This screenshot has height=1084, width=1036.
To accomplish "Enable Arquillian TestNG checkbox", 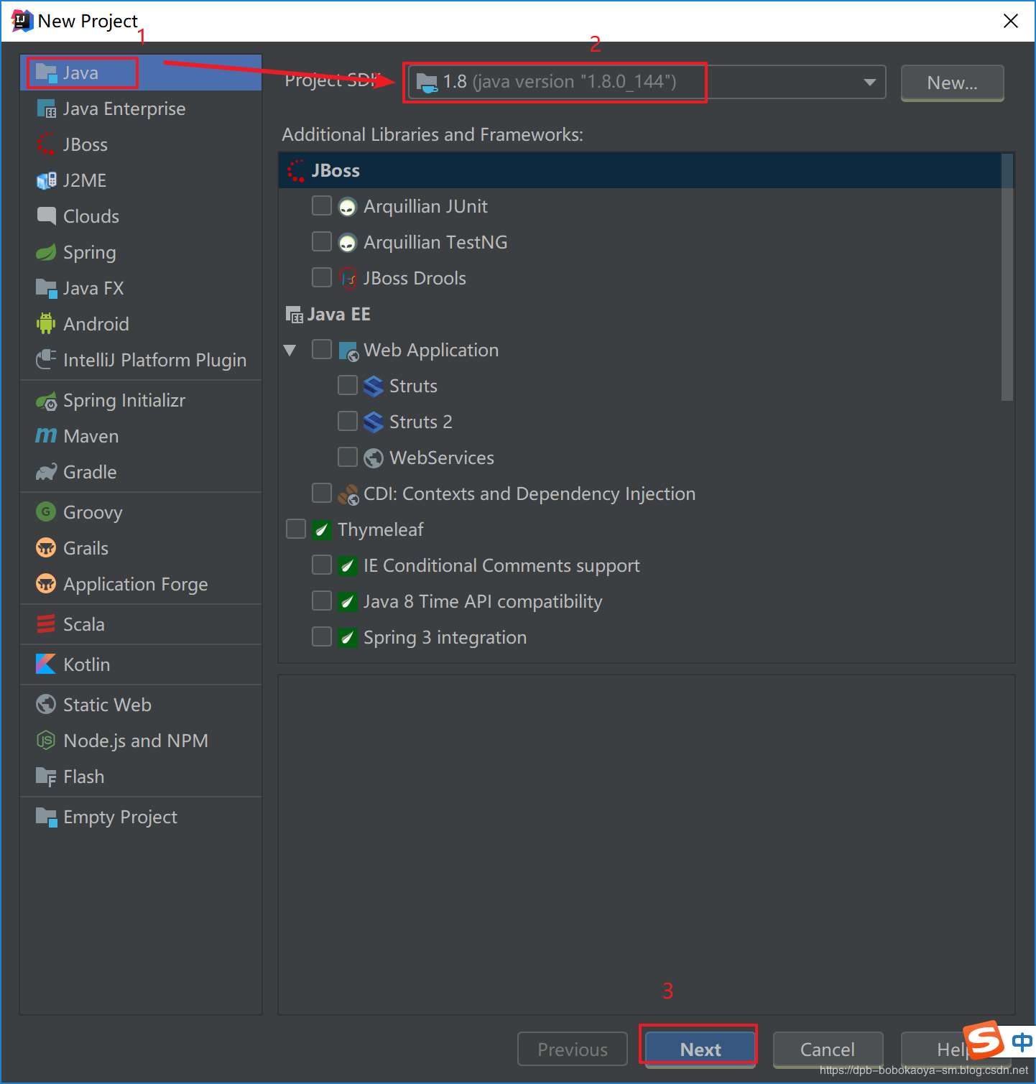I will [x=322, y=242].
